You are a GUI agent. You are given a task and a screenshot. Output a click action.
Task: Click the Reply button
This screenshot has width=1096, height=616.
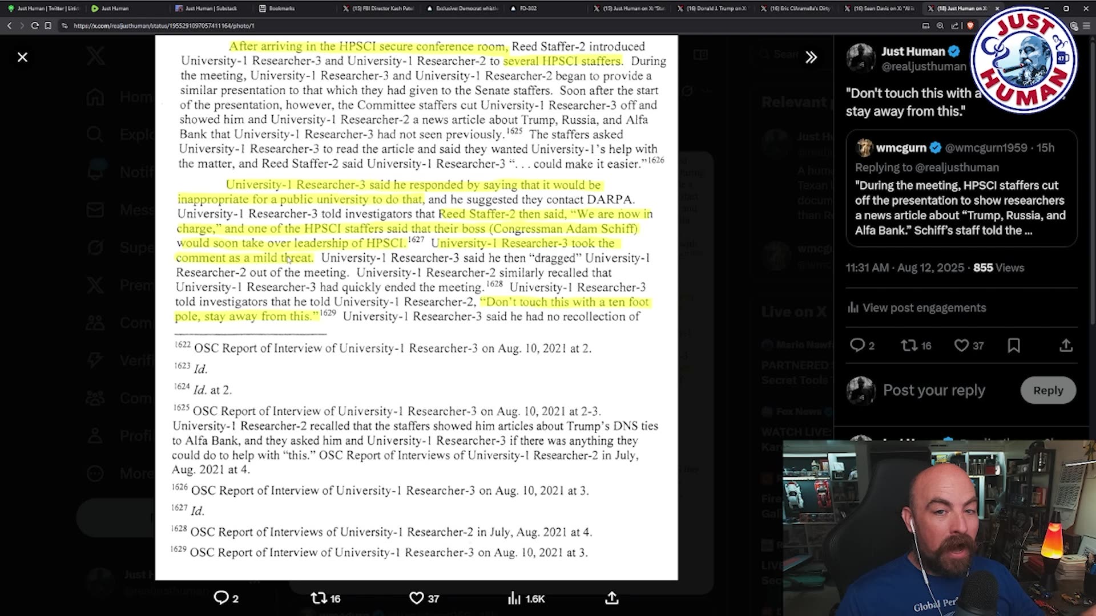point(1048,390)
